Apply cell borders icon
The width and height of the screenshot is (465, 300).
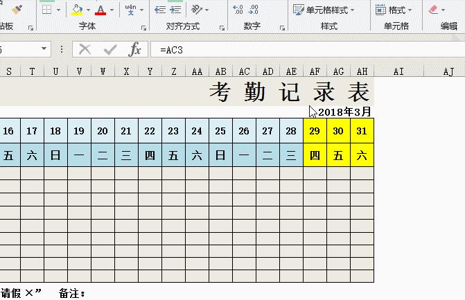tap(47, 10)
